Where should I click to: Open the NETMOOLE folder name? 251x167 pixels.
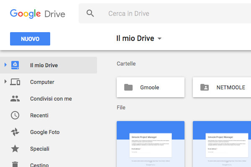(x=231, y=88)
